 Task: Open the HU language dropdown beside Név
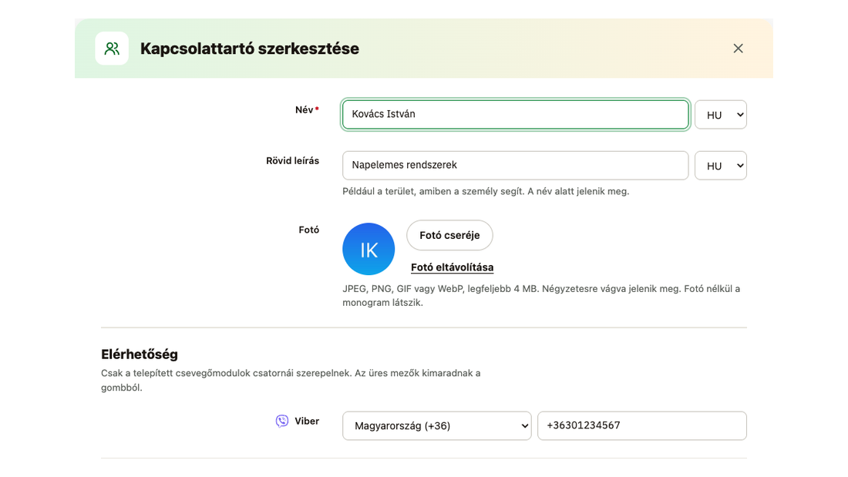tap(720, 115)
